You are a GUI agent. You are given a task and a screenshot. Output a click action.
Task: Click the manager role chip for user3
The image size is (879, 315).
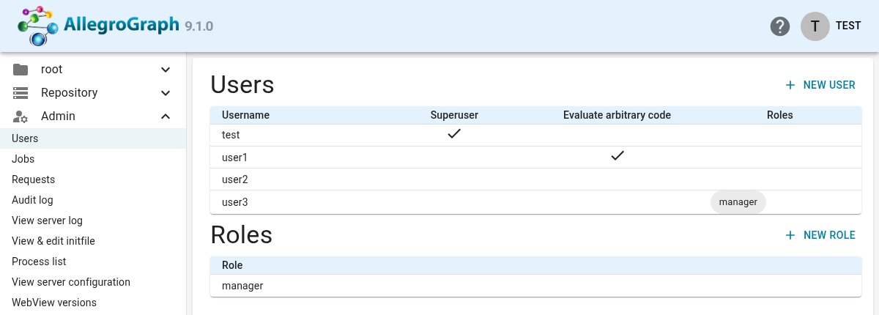[738, 201]
